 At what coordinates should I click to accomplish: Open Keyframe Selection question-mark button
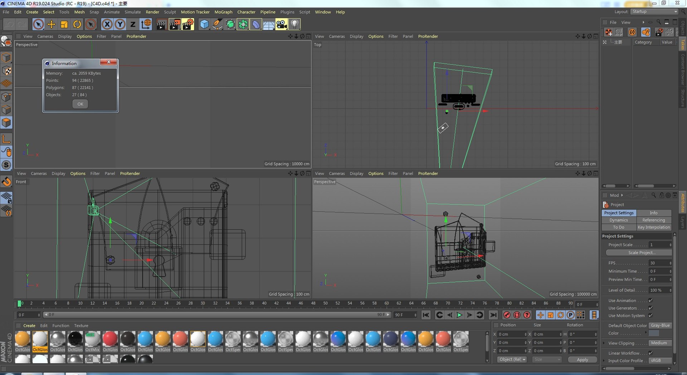[527, 315]
